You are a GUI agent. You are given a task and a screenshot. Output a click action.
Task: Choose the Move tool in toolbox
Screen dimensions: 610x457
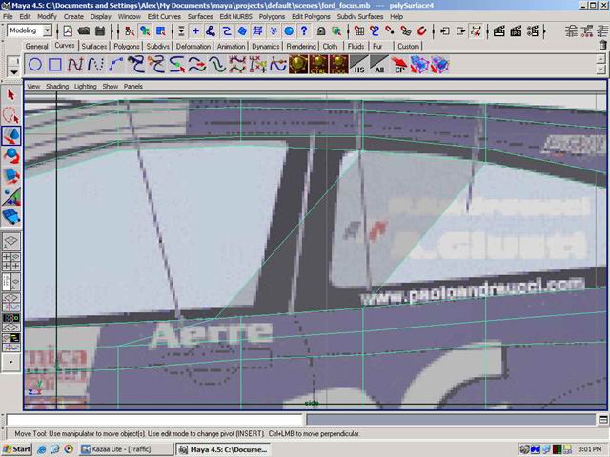(x=11, y=135)
